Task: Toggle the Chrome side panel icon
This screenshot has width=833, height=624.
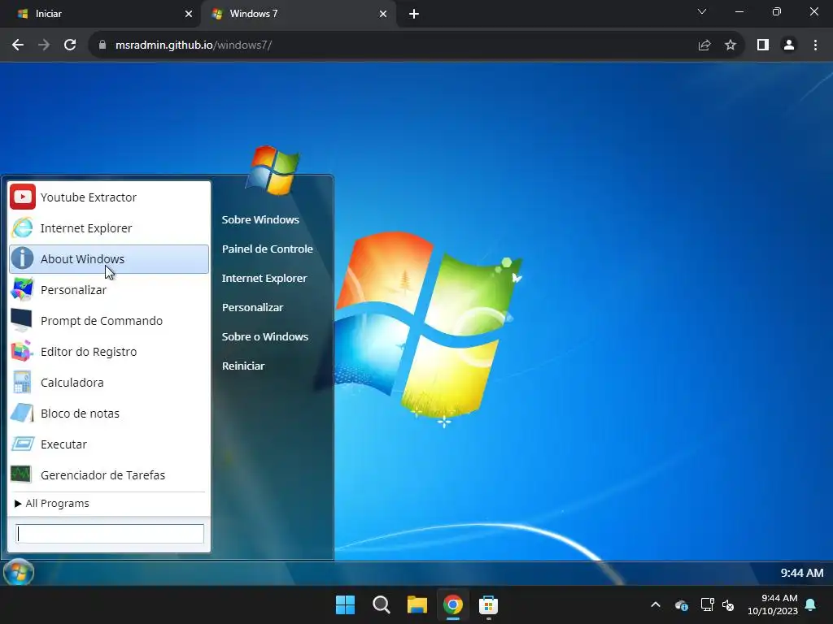Action: point(763,45)
